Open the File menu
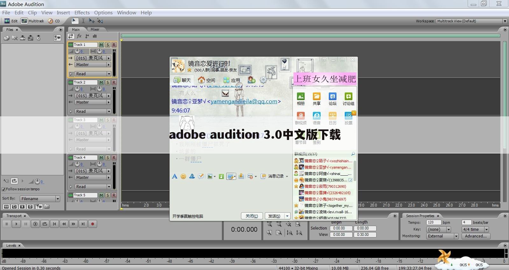 (x=6, y=12)
